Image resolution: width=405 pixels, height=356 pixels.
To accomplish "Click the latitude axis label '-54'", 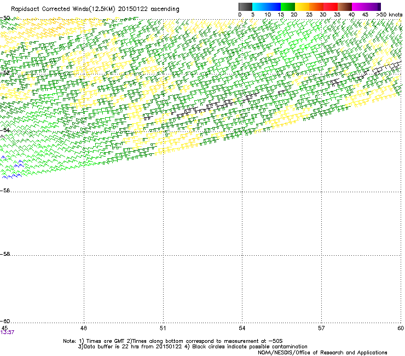I will [5, 130].
